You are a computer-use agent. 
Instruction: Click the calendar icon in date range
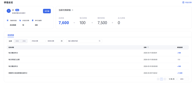(62, 41)
